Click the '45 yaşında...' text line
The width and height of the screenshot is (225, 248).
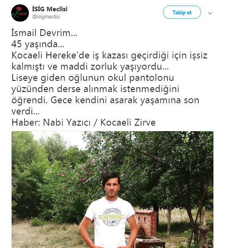[x=38, y=44]
